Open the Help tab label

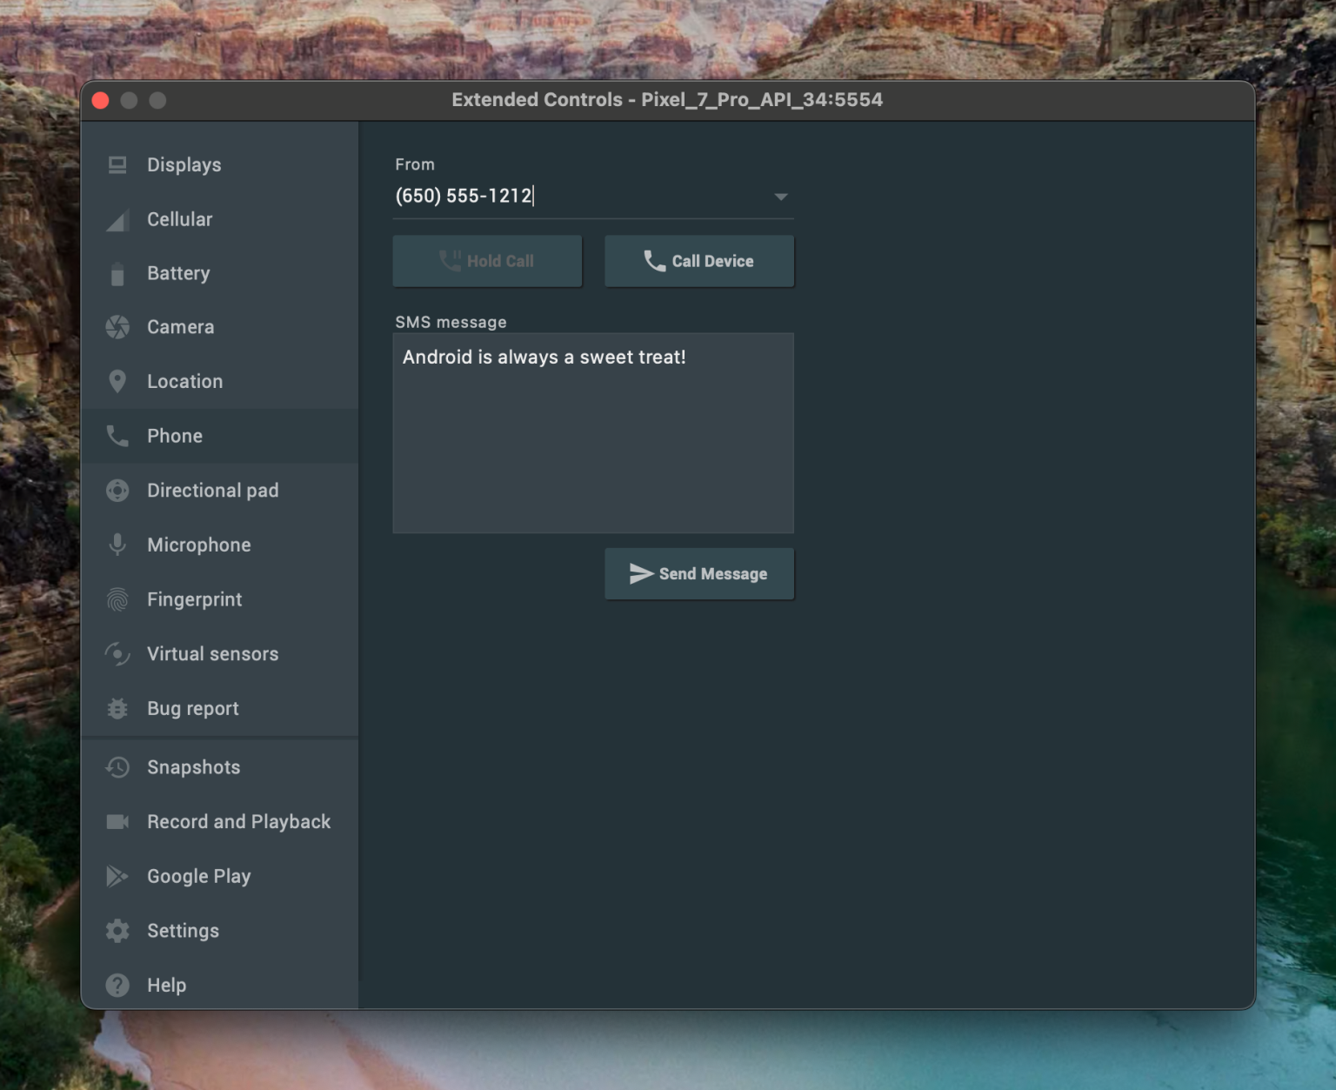[x=167, y=986]
